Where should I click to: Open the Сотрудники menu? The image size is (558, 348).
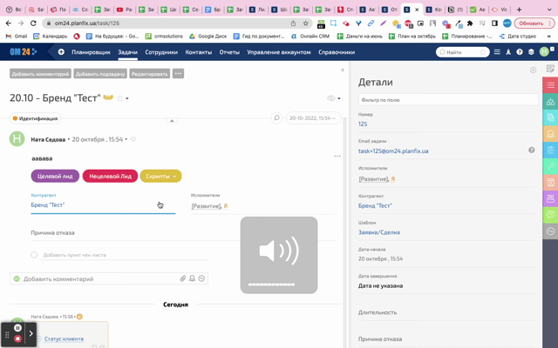coord(161,52)
